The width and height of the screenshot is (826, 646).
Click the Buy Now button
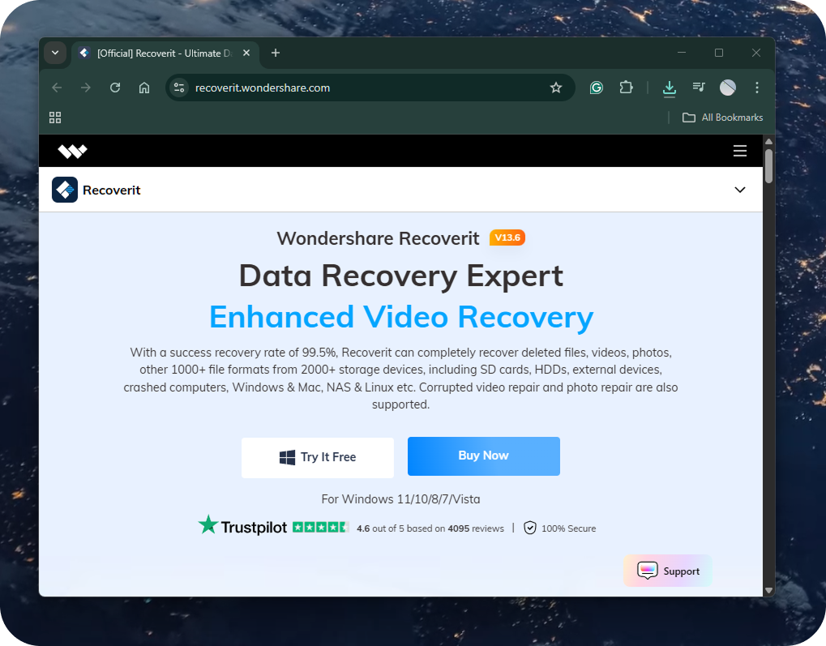(x=484, y=456)
